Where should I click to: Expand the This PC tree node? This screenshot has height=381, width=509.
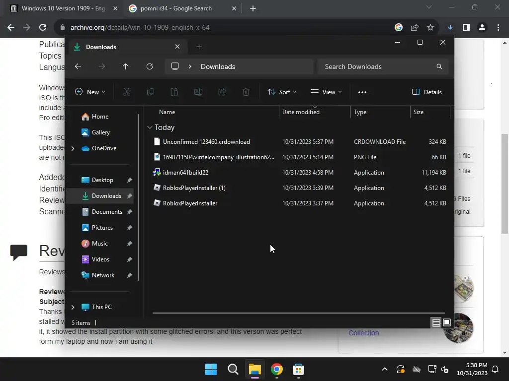(x=73, y=307)
